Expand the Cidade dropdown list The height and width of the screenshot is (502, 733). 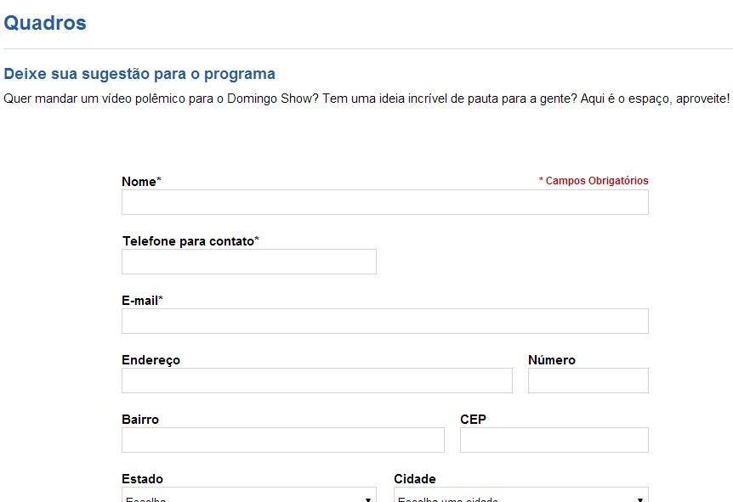520,496
